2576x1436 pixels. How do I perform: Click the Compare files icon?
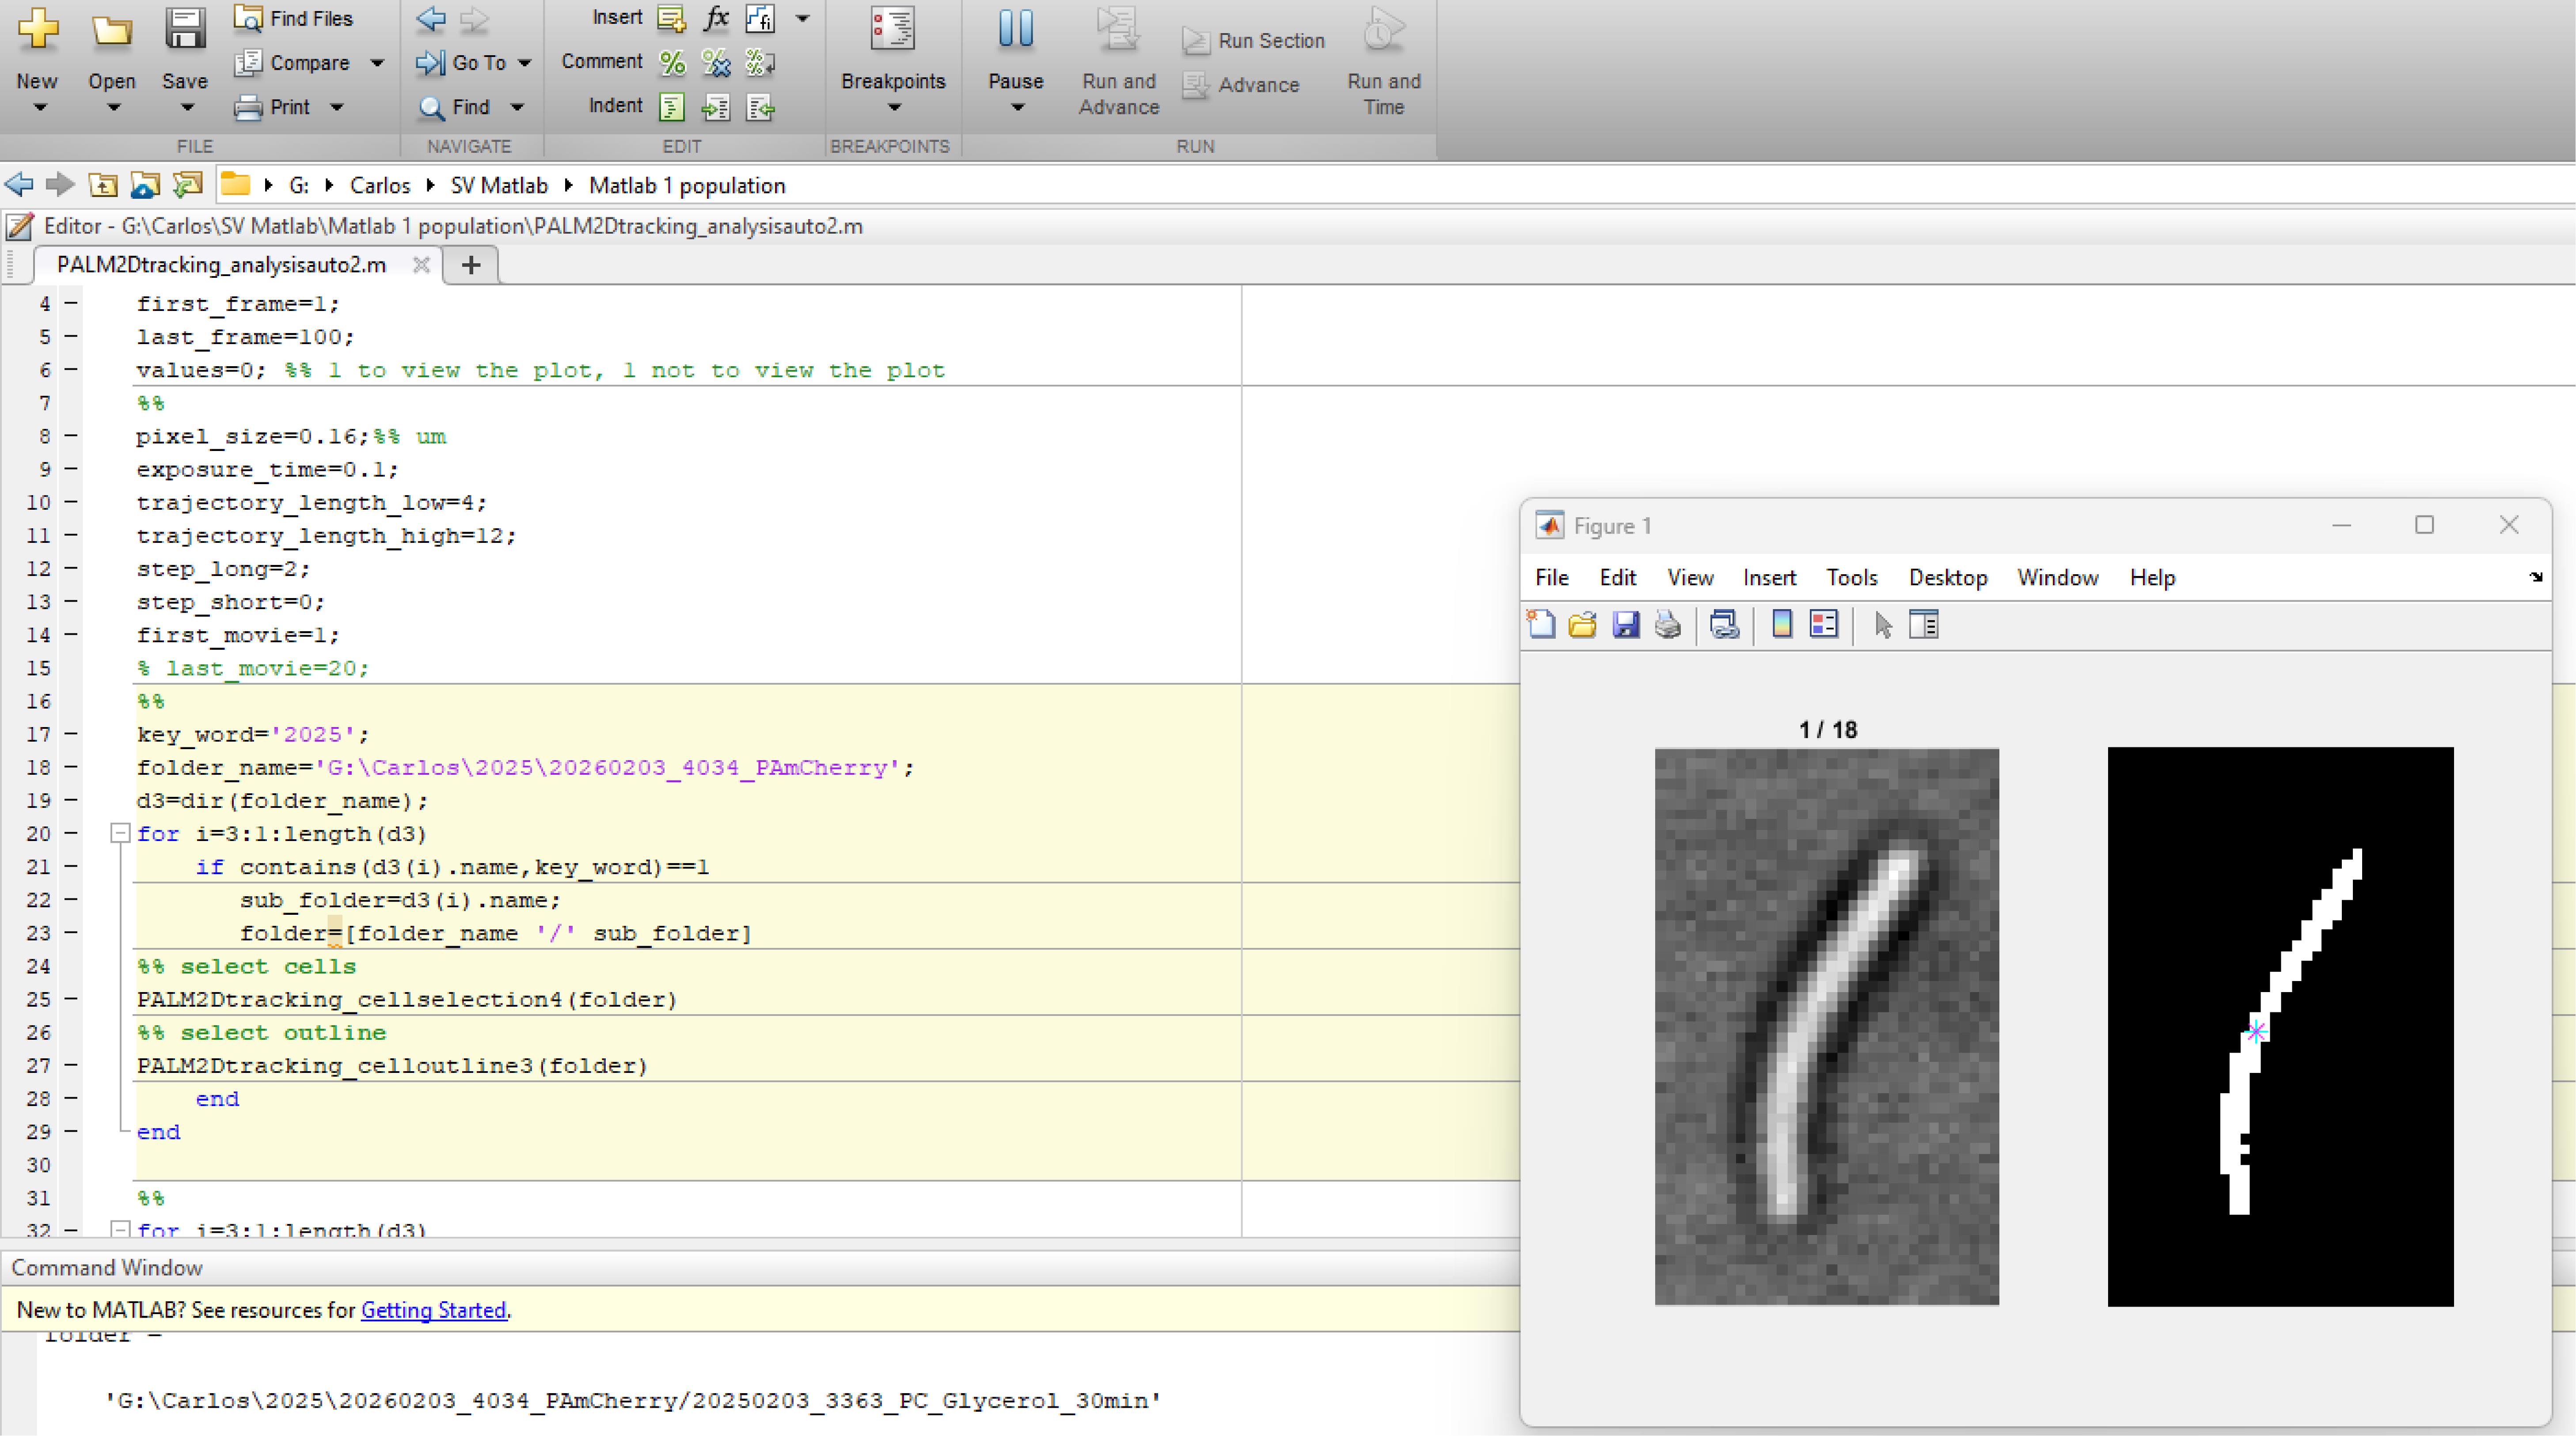247,63
